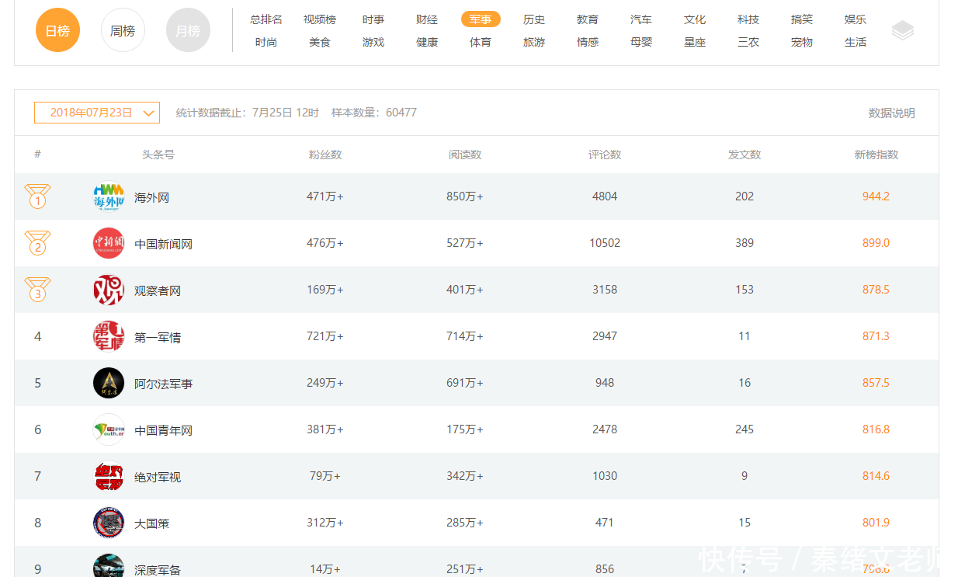This screenshot has width=958, height=577.
Task: Select the 娱乐 category
Action: point(856,19)
